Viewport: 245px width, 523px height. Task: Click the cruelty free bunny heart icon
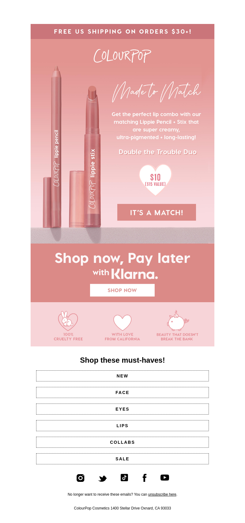pos(68,321)
